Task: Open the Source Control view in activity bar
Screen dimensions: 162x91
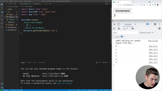Action: 2,12
